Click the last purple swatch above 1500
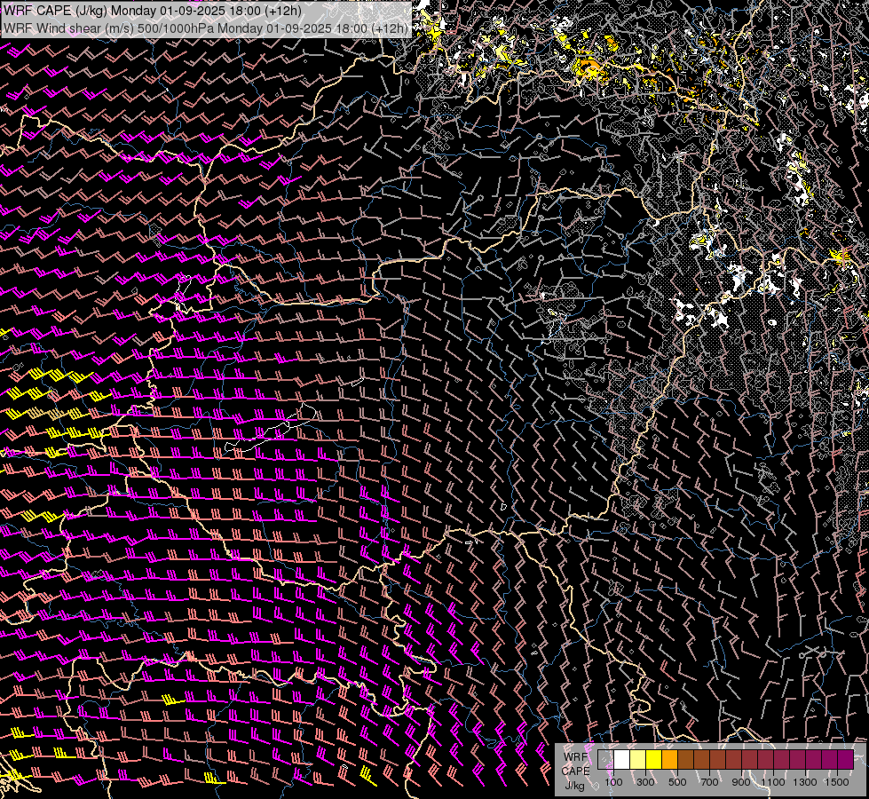 coord(846,760)
